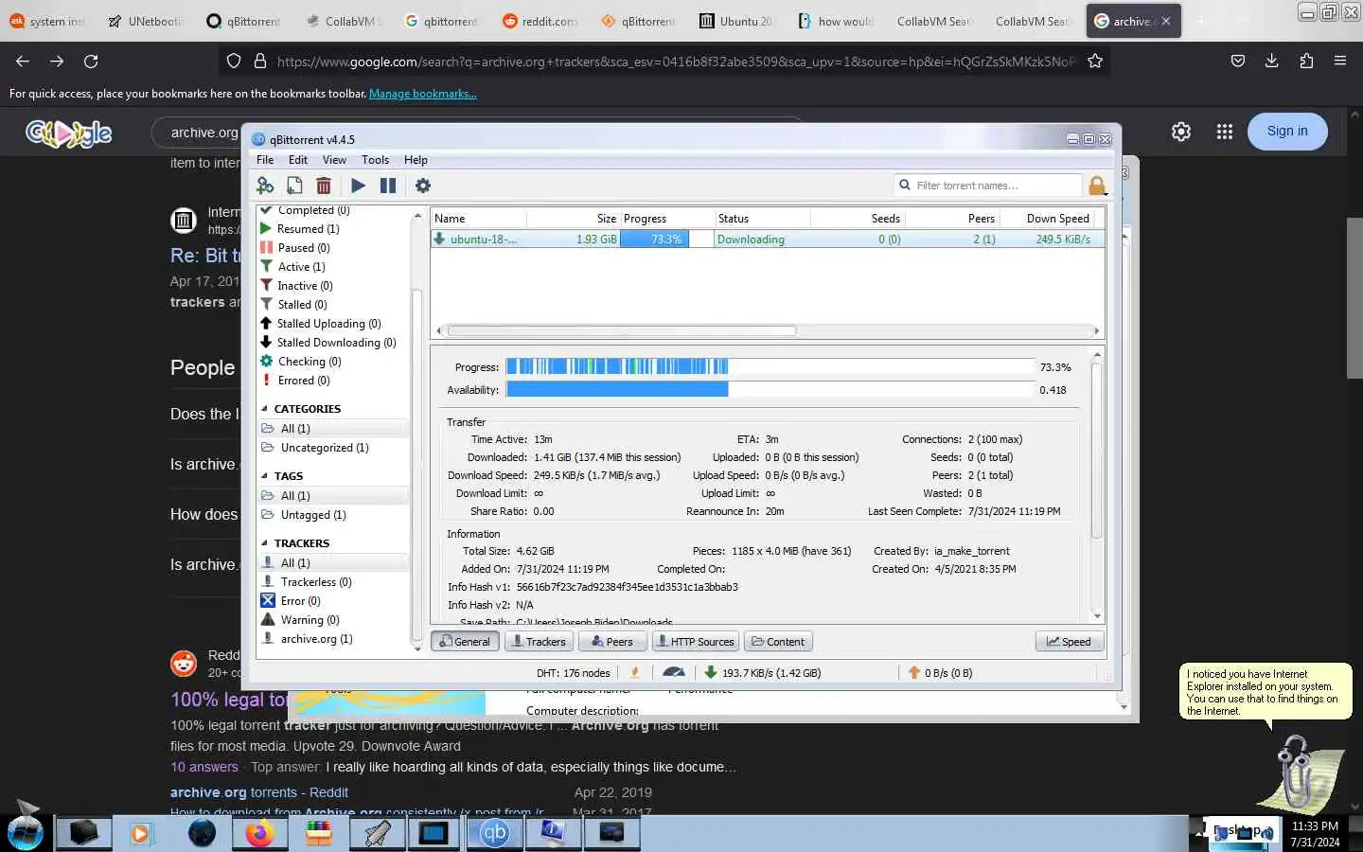Open Manage bookmarks link in Firefox

click(x=423, y=94)
